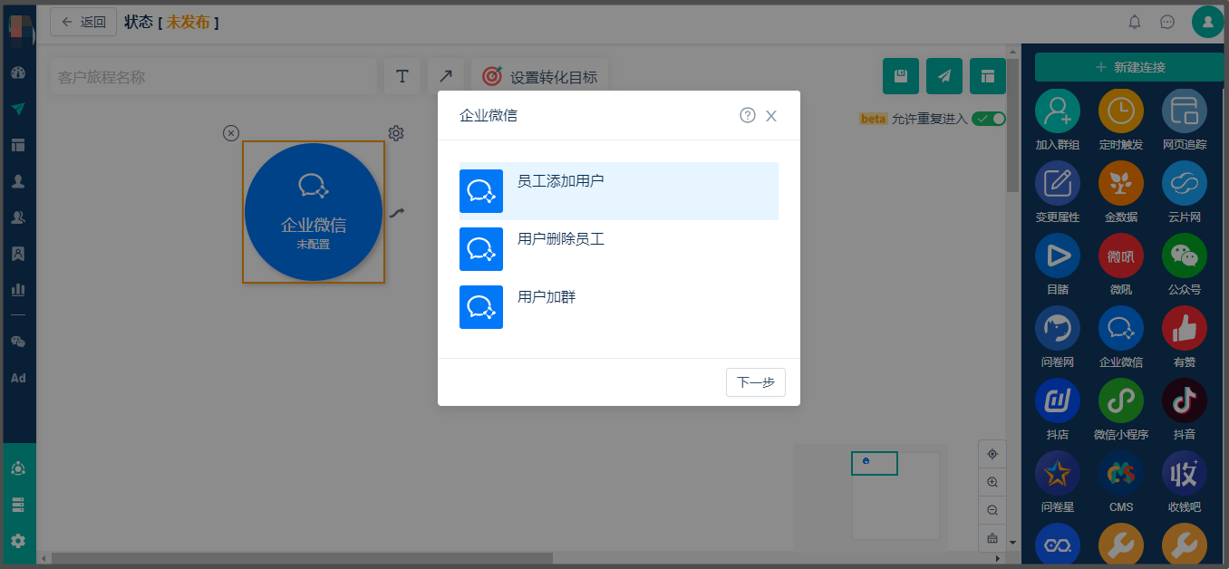Click the publish paper-plane button
This screenshot has height=569, width=1229.
[944, 76]
